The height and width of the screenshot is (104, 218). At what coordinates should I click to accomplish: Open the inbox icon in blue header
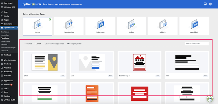click(205, 4)
